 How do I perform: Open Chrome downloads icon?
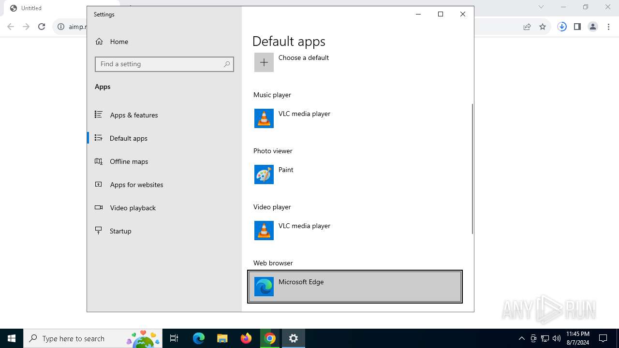562,27
